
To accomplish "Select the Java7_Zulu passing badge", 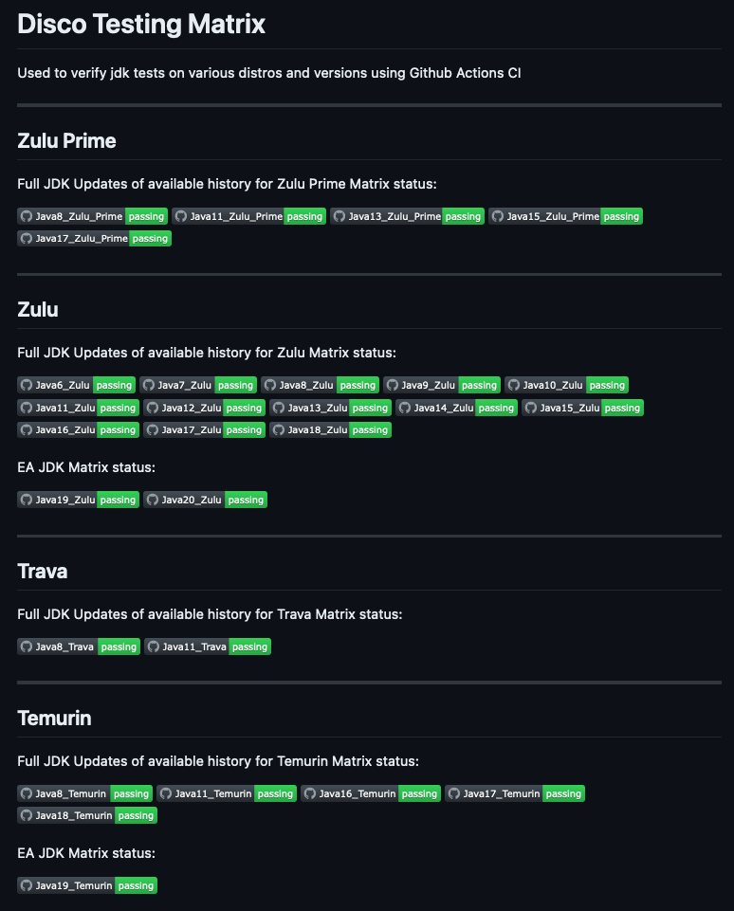I will (198, 385).
